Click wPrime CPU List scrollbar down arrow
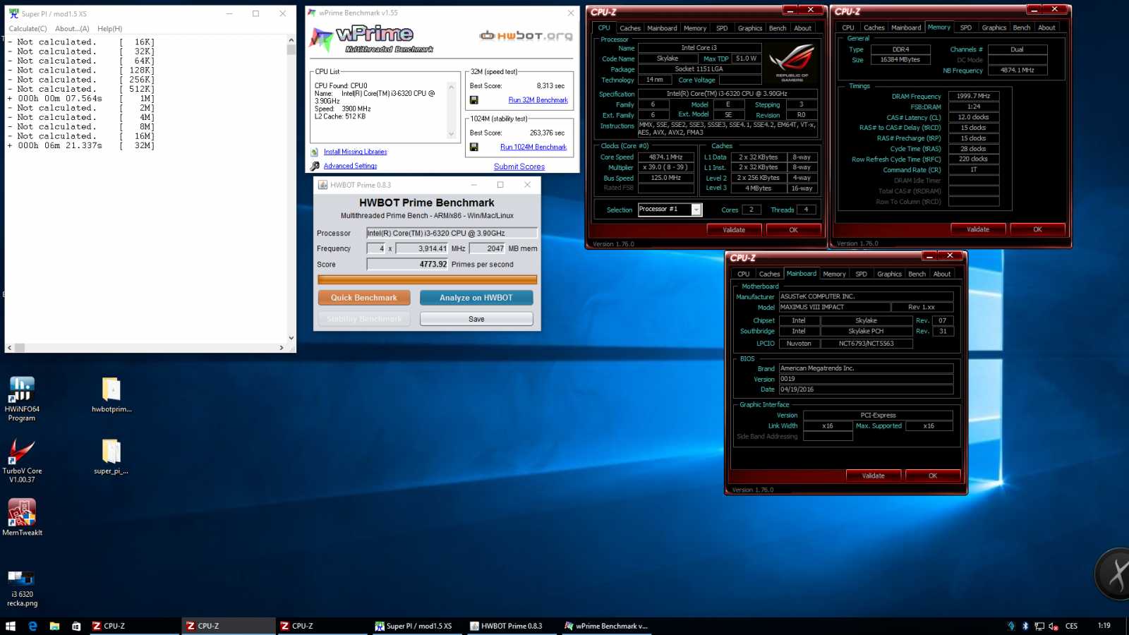 pyautogui.click(x=452, y=134)
